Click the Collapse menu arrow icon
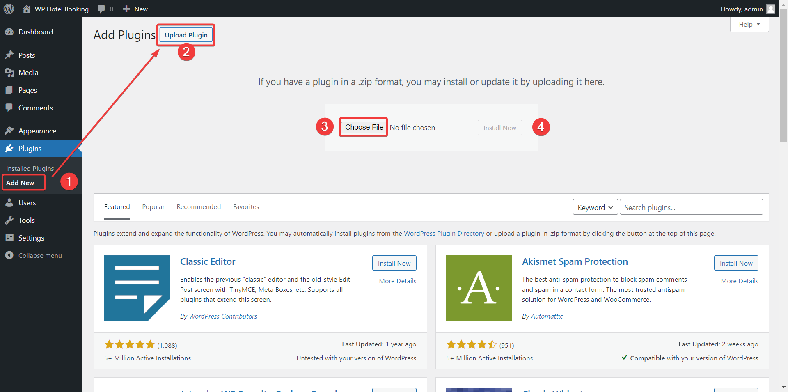Screen dimensions: 788x392 point(9,255)
